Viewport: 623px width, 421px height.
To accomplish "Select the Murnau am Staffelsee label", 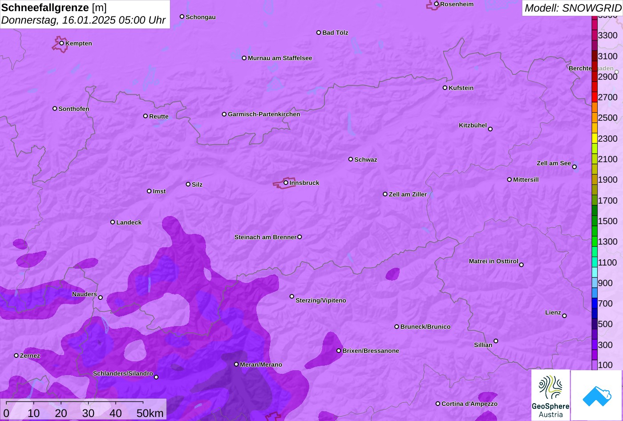I will click(280, 58).
